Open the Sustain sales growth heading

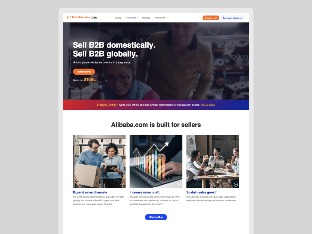click(202, 192)
